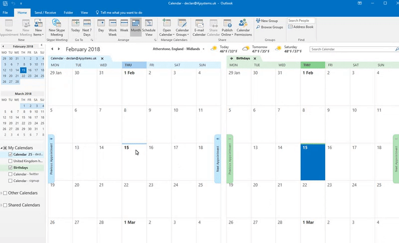Uncheck the Birthdays calendar checkbox

point(10,167)
